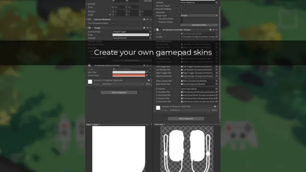Toggle Maskable checkbox in right panel
This screenshot has width=306, height=172.
pos(182,12)
